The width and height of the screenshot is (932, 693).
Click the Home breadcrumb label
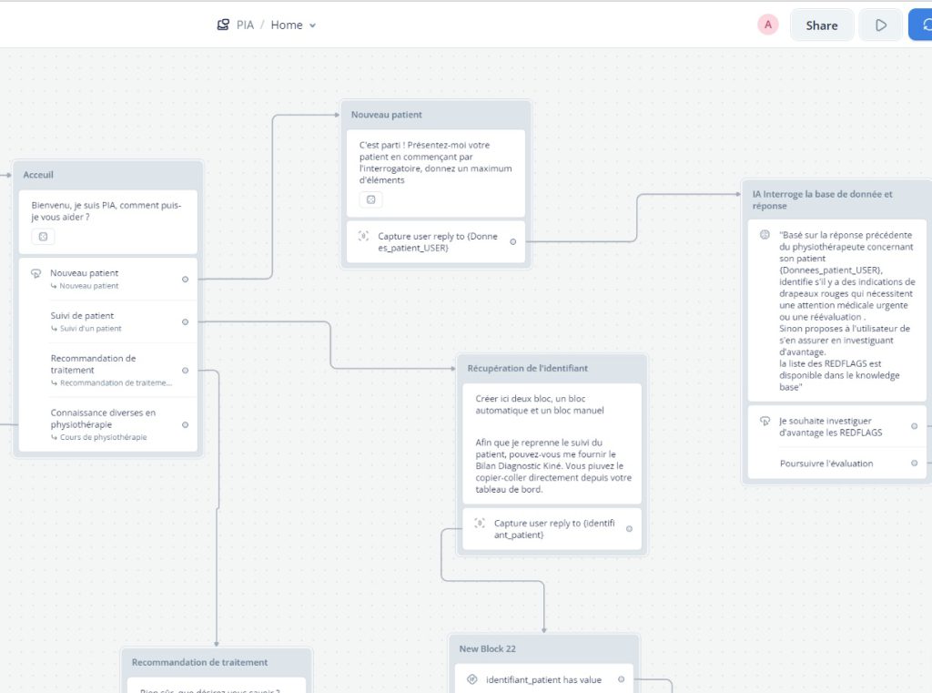pyautogui.click(x=287, y=25)
